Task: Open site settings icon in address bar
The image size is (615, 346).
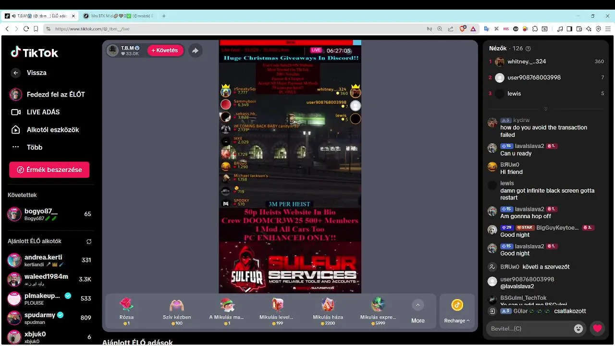Action: click(49, 29)
